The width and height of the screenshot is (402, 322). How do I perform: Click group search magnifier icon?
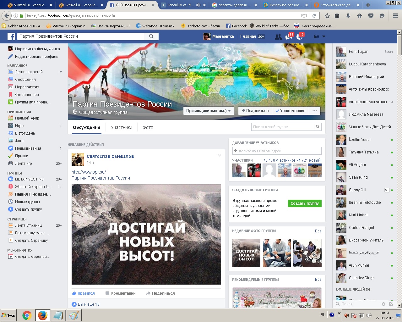click(318, 127)
